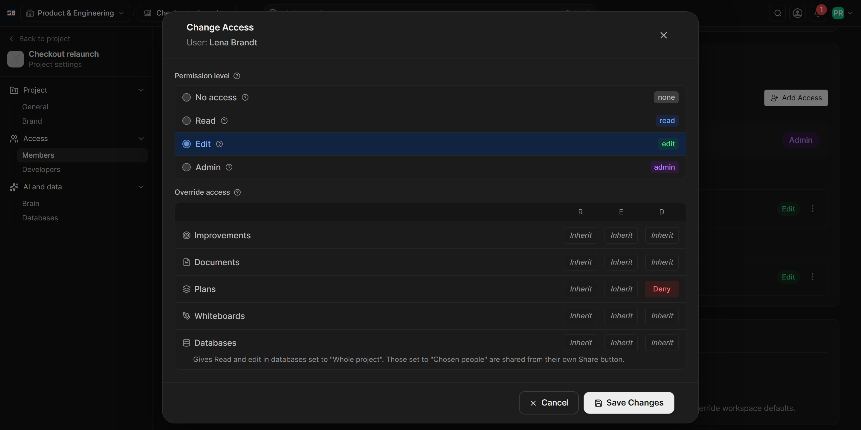Screen dimensions: 861x430
Task: Toggle Improvements R override Inherit
Action: coord(581,235)
